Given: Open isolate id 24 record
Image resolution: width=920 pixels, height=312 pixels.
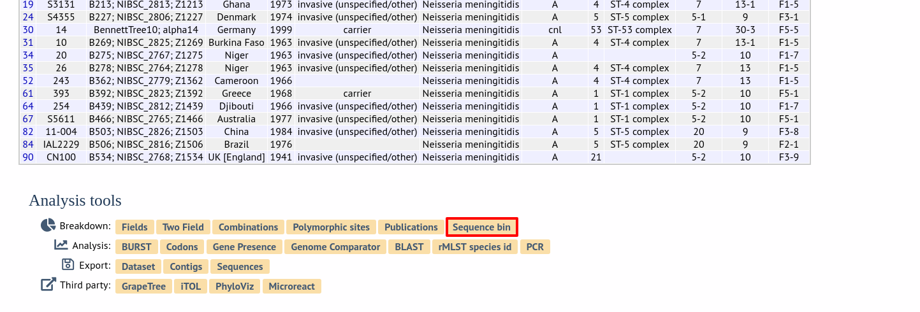Looking at the screenshot, I should tap(28, 17).
